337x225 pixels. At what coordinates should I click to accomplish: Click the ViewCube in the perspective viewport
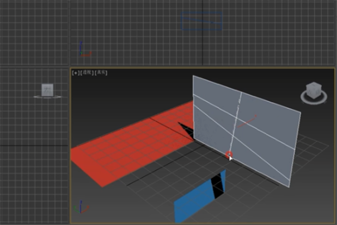click(x=314, y=91)
